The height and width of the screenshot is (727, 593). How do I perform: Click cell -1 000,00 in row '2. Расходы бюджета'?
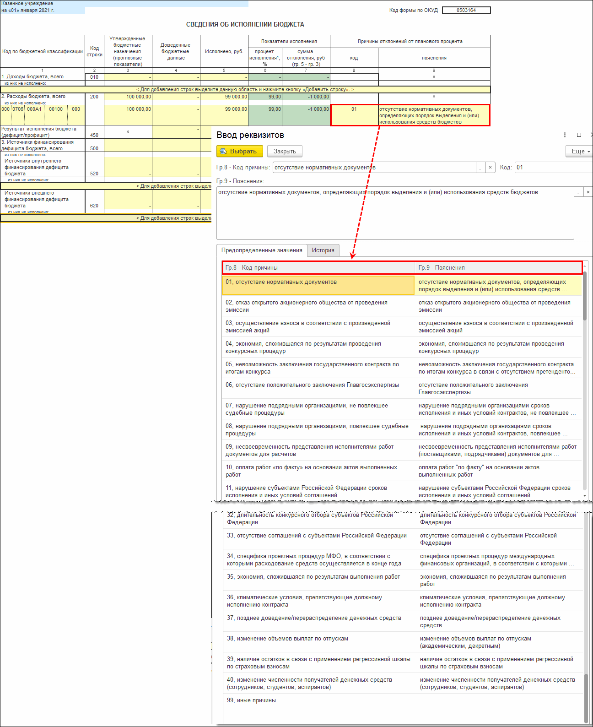(306, 97)
